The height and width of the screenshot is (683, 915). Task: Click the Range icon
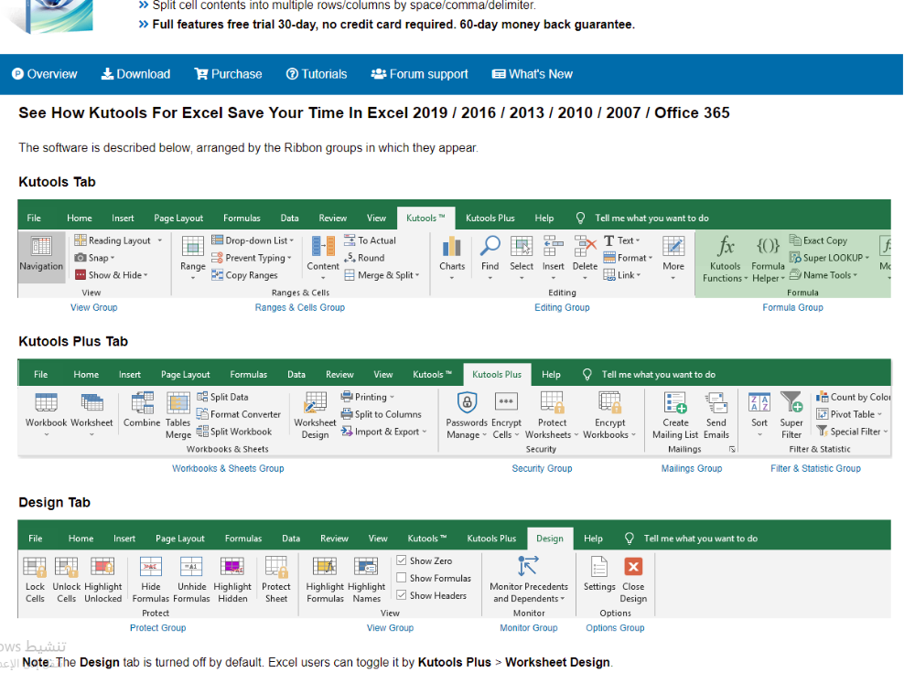(x=192, y=246)
